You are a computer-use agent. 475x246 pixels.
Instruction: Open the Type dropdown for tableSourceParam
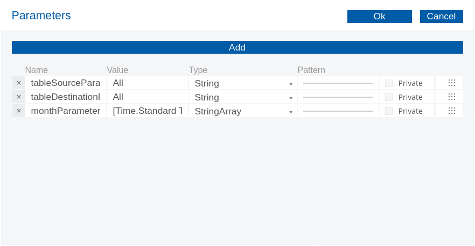[x=243, y=83]
